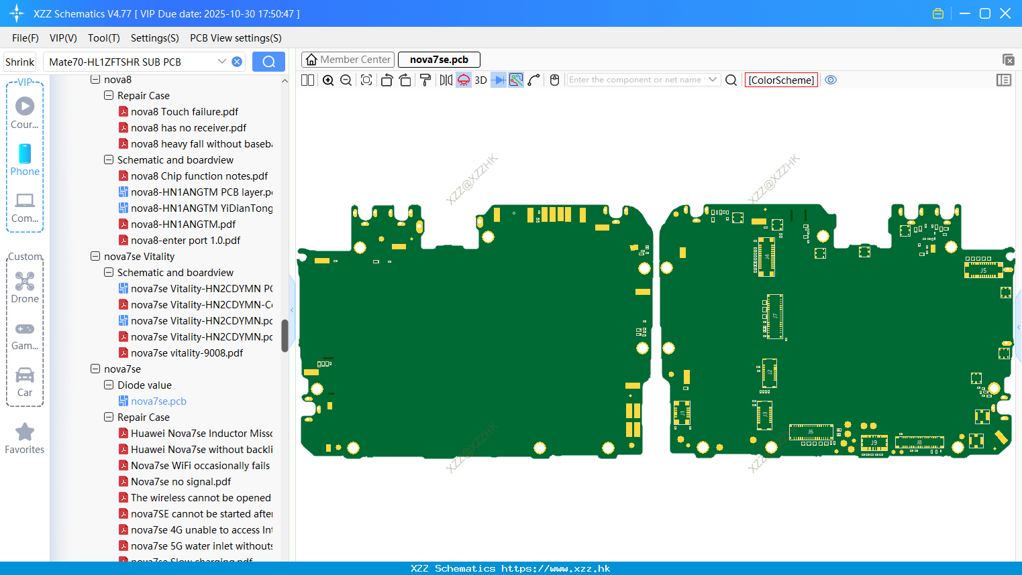Open PCB View settings(S) menu
This screenshot has width=1022, height=575.
(x=236, y=38)
